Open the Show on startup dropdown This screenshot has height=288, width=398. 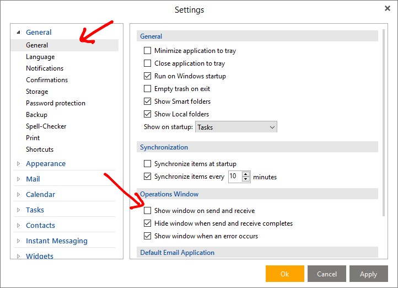[x=236, y=127]
